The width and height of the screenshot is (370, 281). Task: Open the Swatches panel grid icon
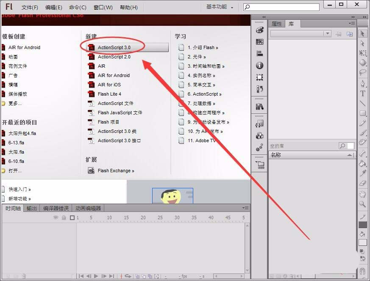259,42
